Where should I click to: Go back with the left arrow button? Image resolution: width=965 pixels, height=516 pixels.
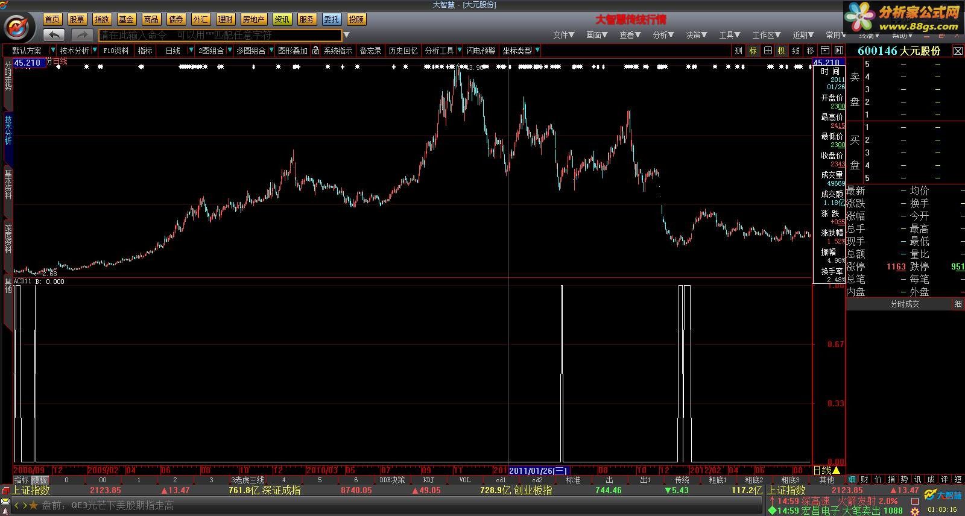(x=54, y=35)
